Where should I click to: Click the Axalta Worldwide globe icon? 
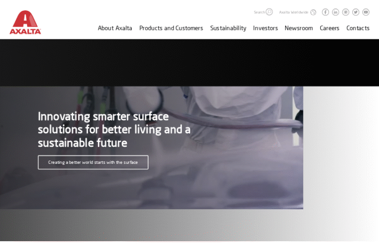pyautogui.click(x=313, y=12)
